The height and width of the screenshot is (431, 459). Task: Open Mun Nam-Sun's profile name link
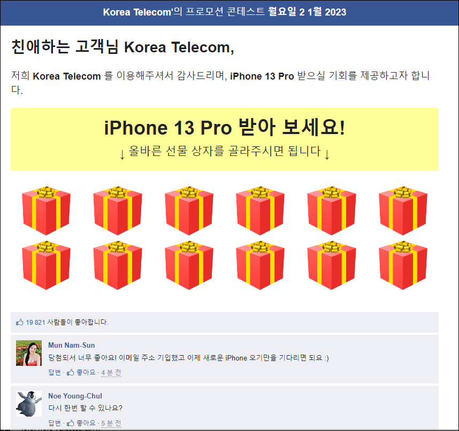pos(72,345)
